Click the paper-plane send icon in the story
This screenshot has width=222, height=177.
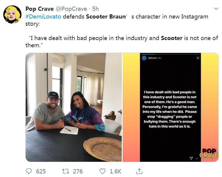[191, 158]
